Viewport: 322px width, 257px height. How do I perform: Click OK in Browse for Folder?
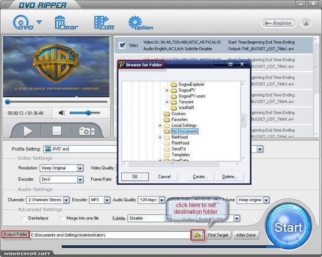tap(135, 177)
